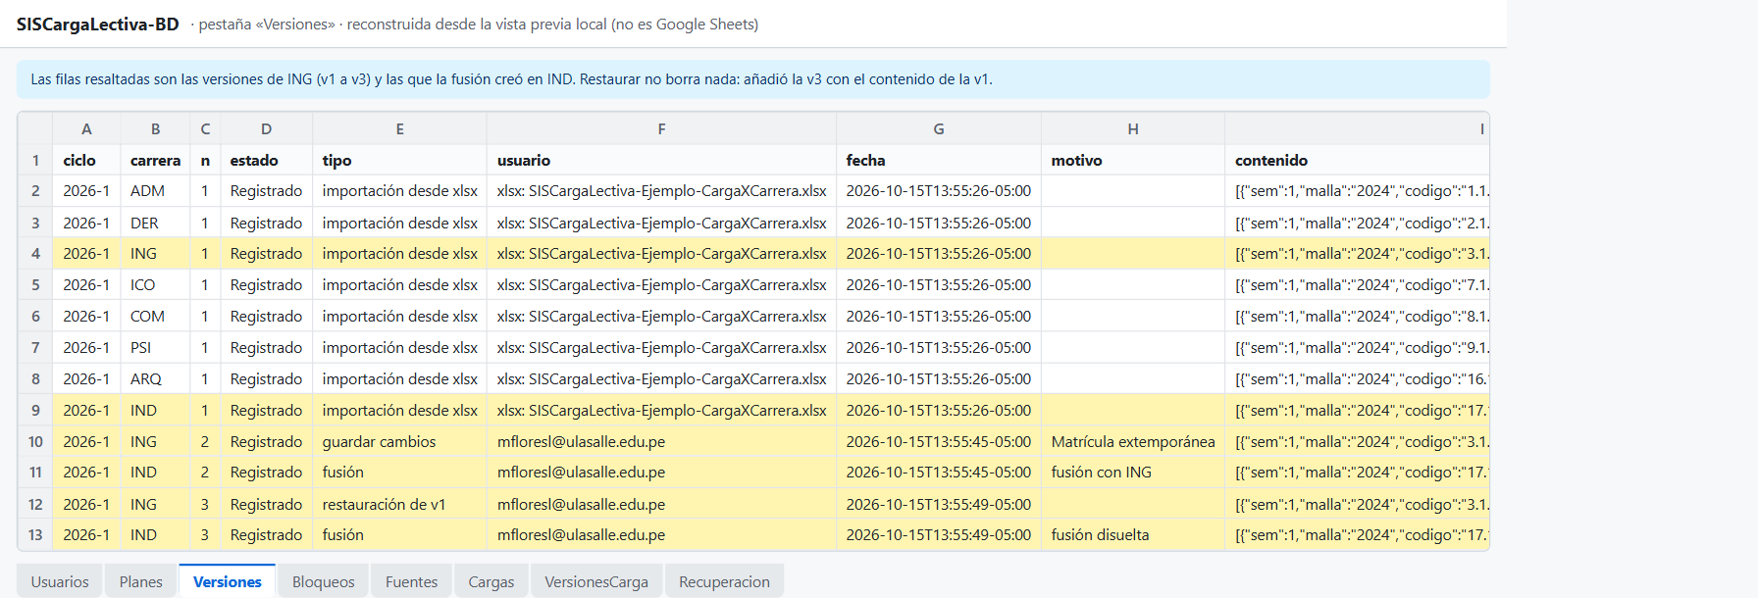Click the 'Matrícula extemporánea' motivo cell

[1133, 442]
